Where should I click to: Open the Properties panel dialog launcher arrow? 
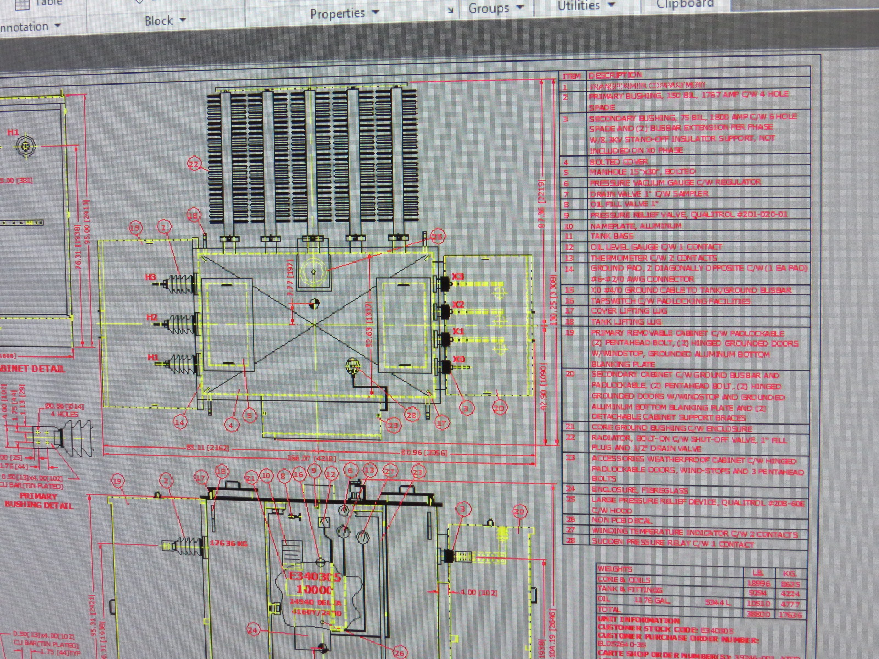pyautogui.click(x=450, y=10)
